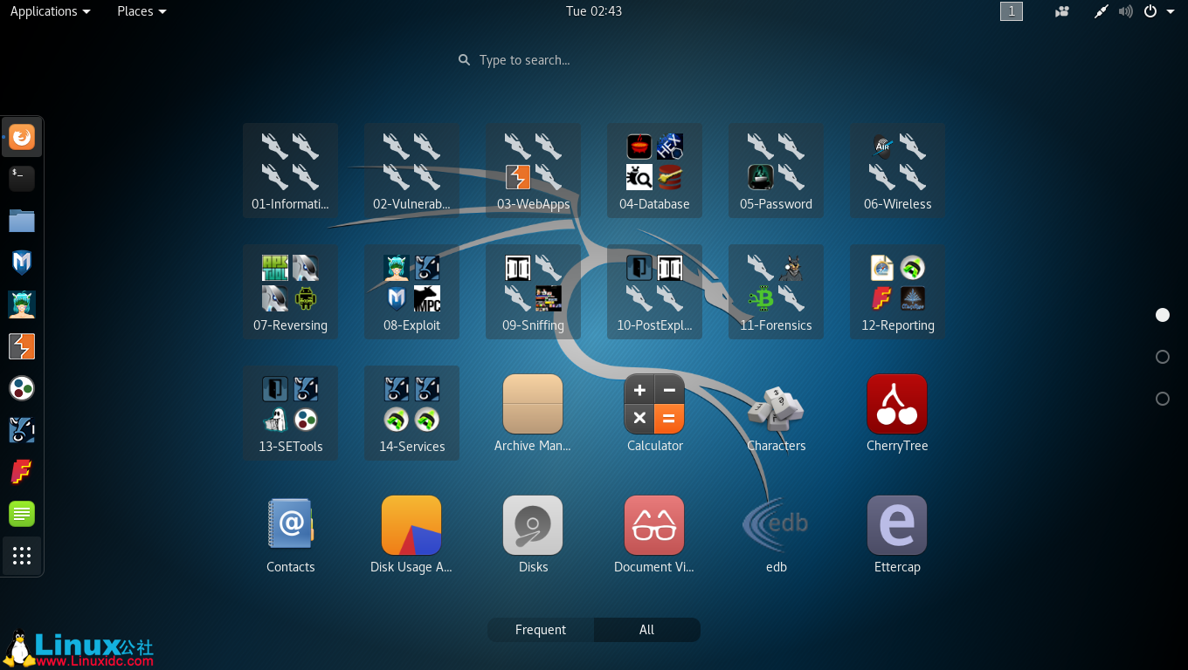This screenshot has height=670, width=1188.
Task: Go to the third page indicator dot
Action: tap(1163, 399)
